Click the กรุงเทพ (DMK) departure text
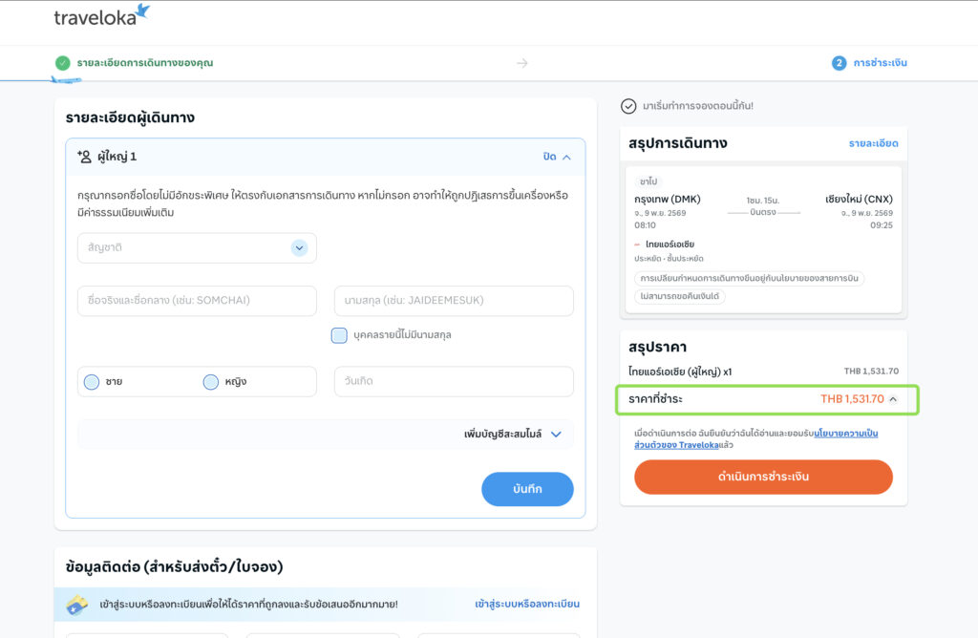 668,199
